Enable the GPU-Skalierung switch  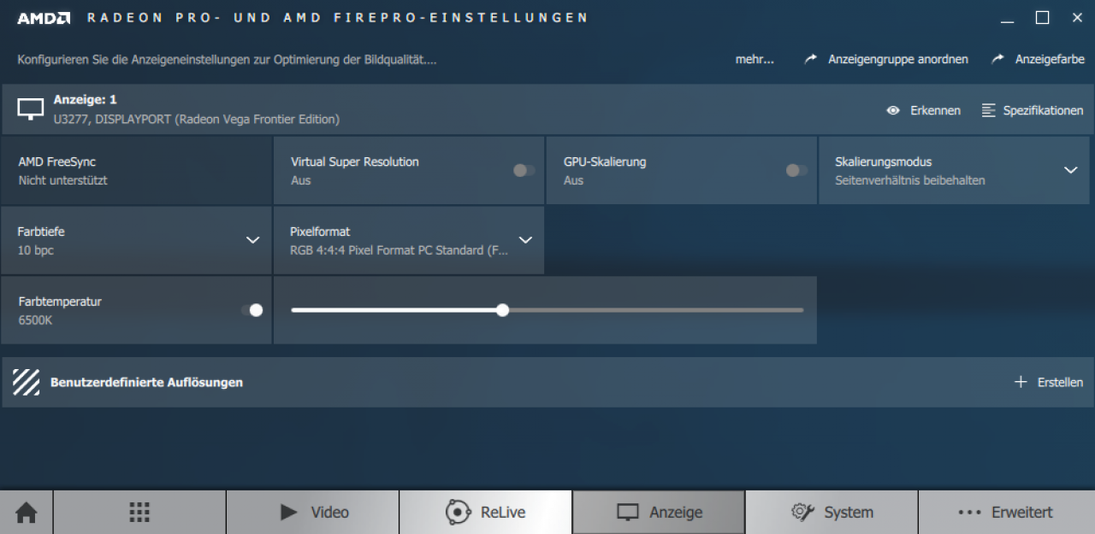coord(796,170)
